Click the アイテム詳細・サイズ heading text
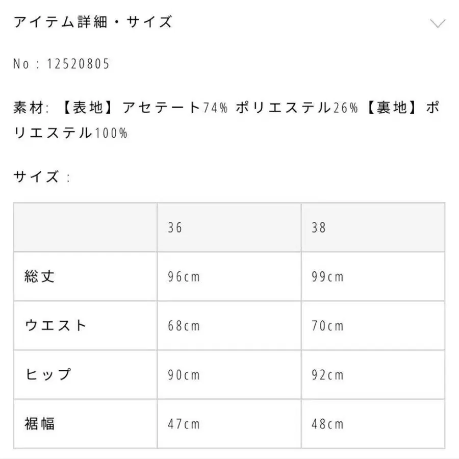Viewport: 459px width, 459px height. click(92, 22)
